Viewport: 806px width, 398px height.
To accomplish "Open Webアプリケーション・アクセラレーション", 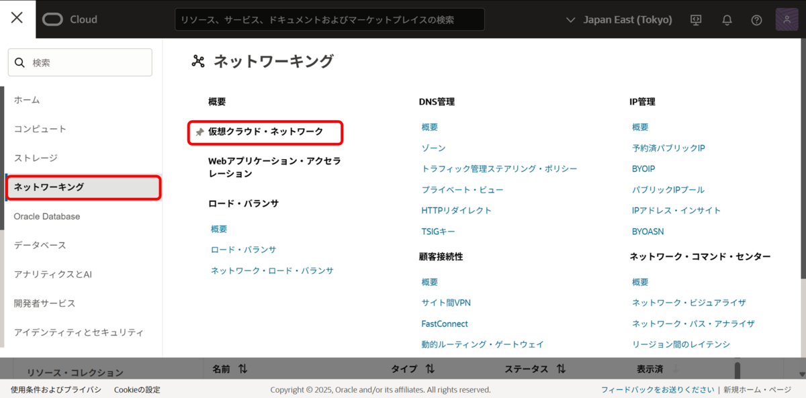I will pos(274,167).
